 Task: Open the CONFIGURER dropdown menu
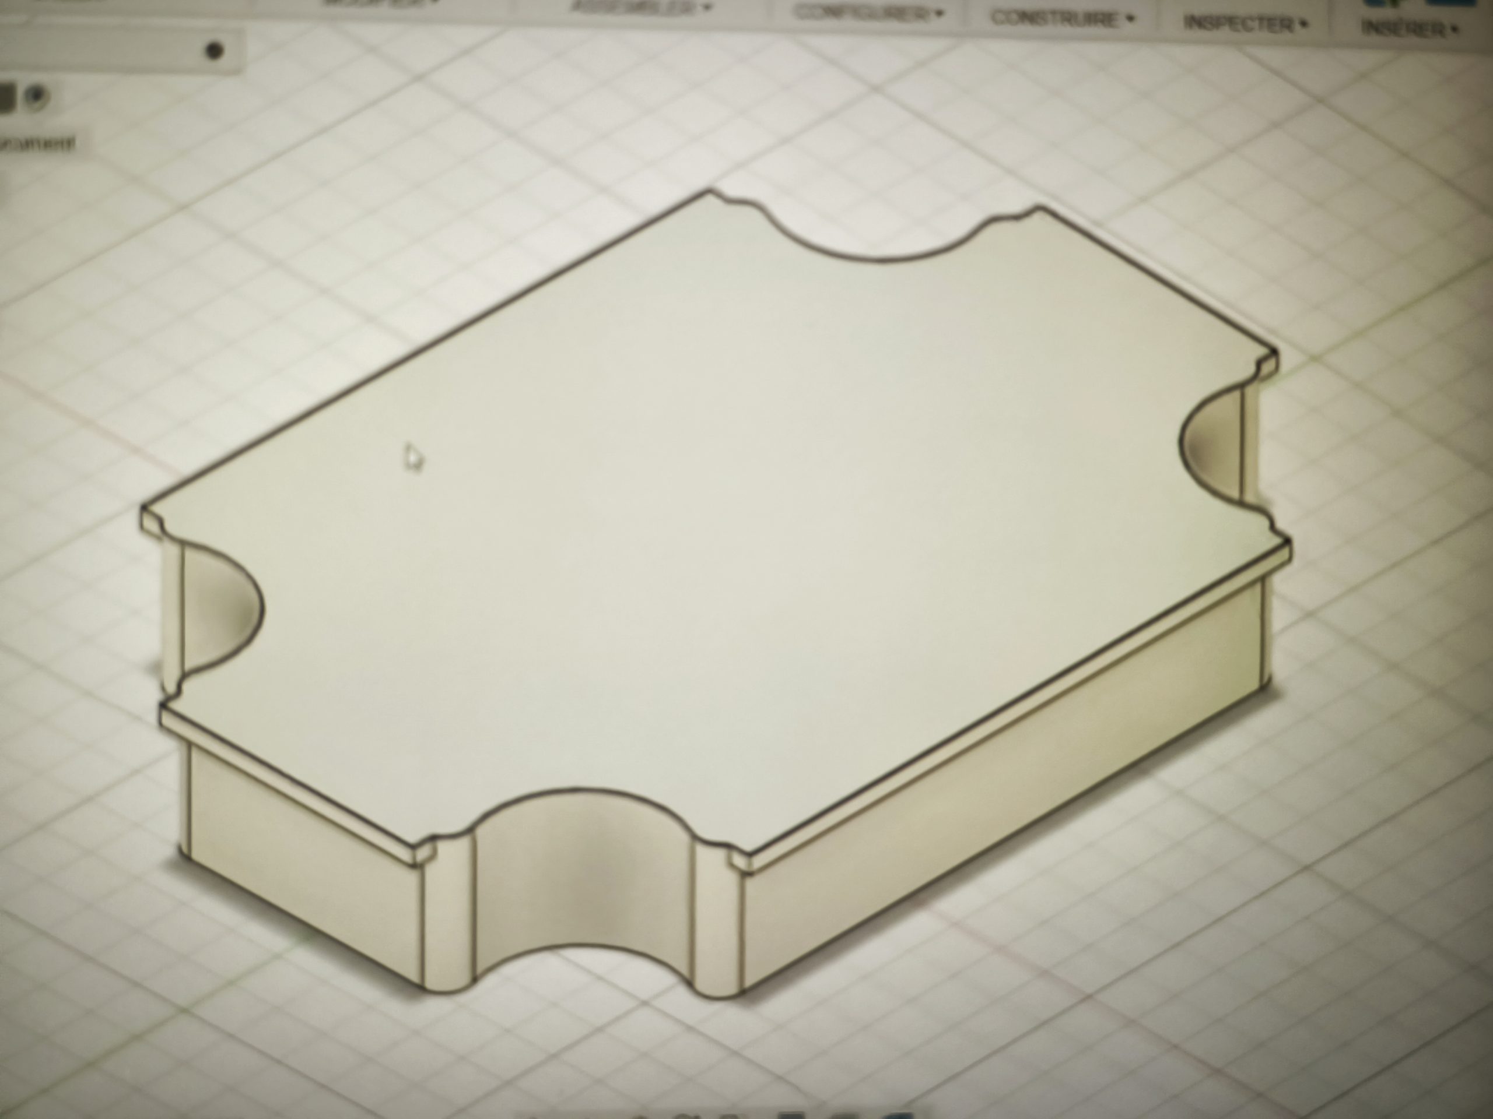[868, 13]
